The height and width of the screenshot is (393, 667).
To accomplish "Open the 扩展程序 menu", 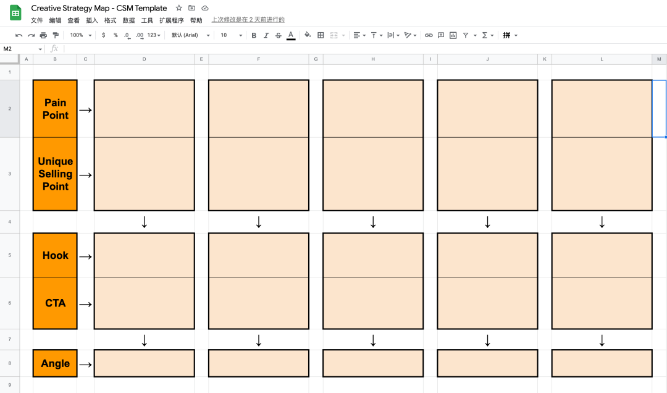I will click(x=172, y=20).
